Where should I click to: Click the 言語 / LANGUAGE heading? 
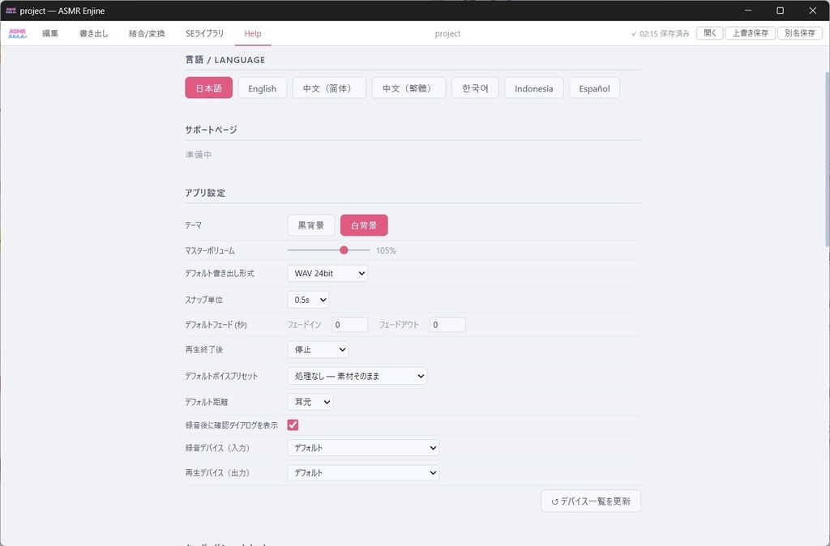225,60
